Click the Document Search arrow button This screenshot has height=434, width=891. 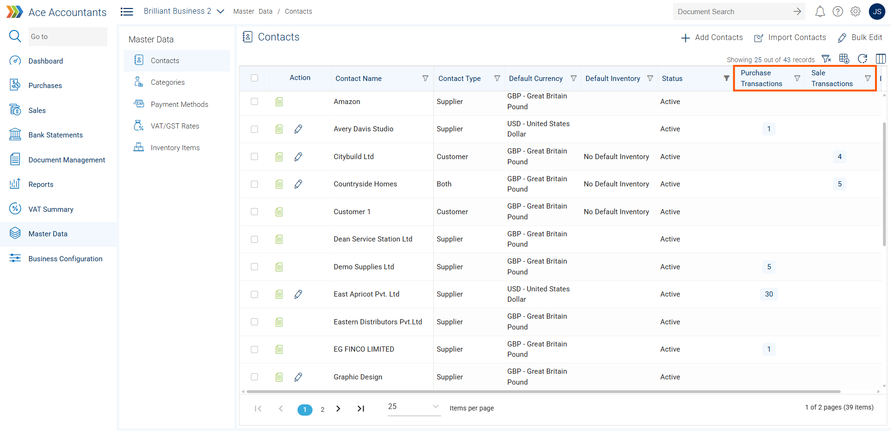click(797, 12)
